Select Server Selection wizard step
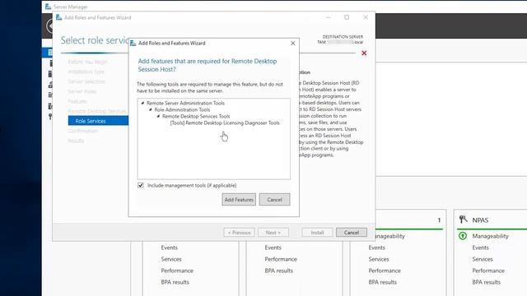This screenshot has height=296, width=527. (86, 81)
